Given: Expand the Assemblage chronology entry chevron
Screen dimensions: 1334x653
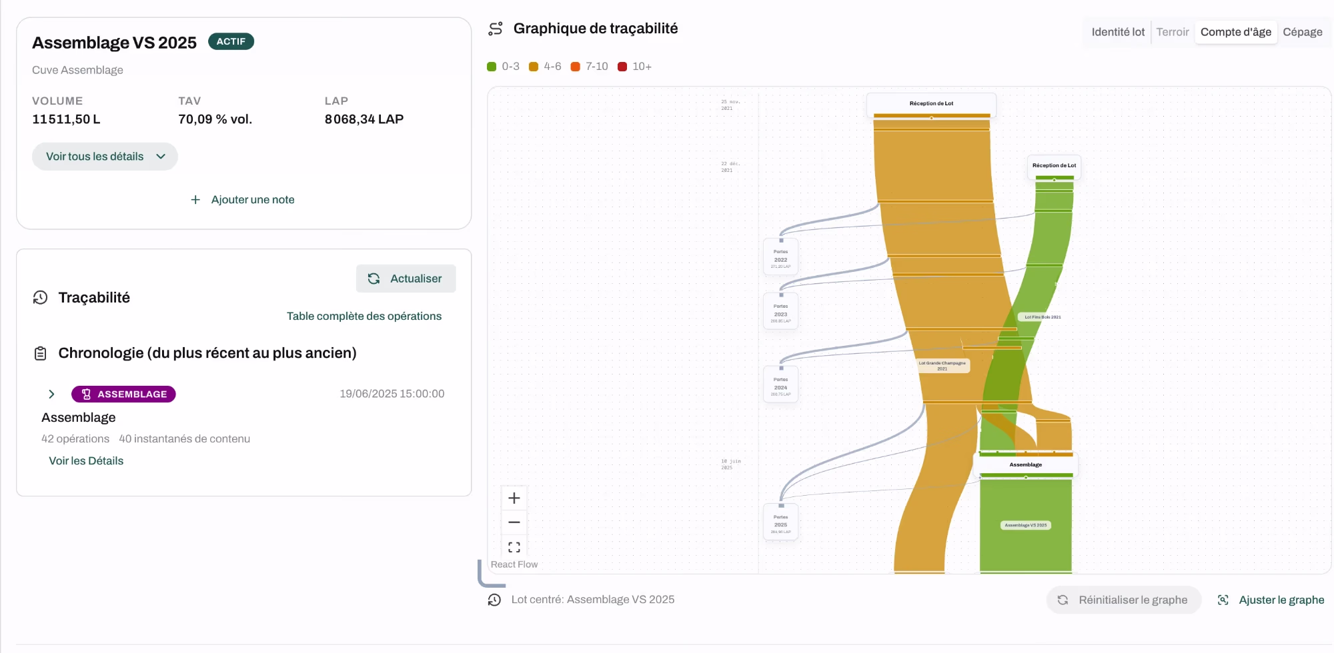Looking at the screenshot, I should 51,394.
